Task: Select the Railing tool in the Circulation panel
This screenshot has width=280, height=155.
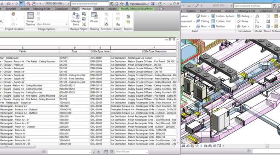Action: click(x=243, y=16)
